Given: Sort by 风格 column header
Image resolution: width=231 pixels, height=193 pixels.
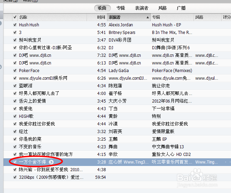Looking at the screenshot, I should point(207,17).
